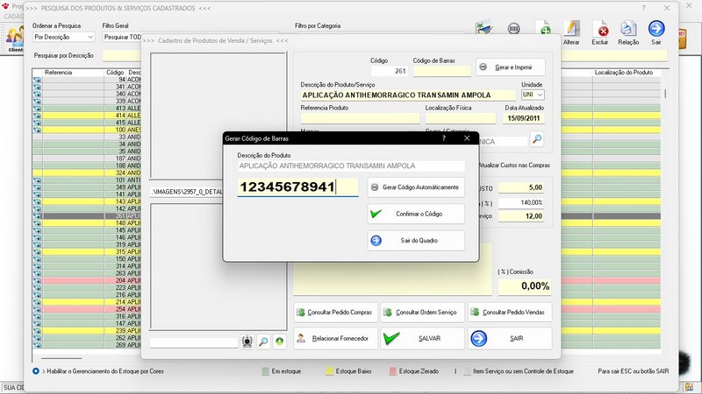Click Gerar e Imprimir barcode button

pos(511,67)
